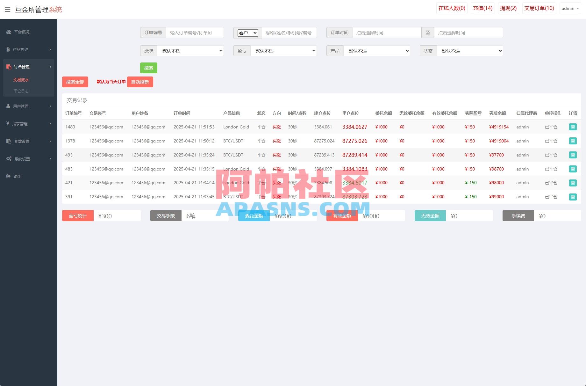Select the 平台概况 sidebar icon
The height and width of the screenshot is (386, 586).
(8, 32)
